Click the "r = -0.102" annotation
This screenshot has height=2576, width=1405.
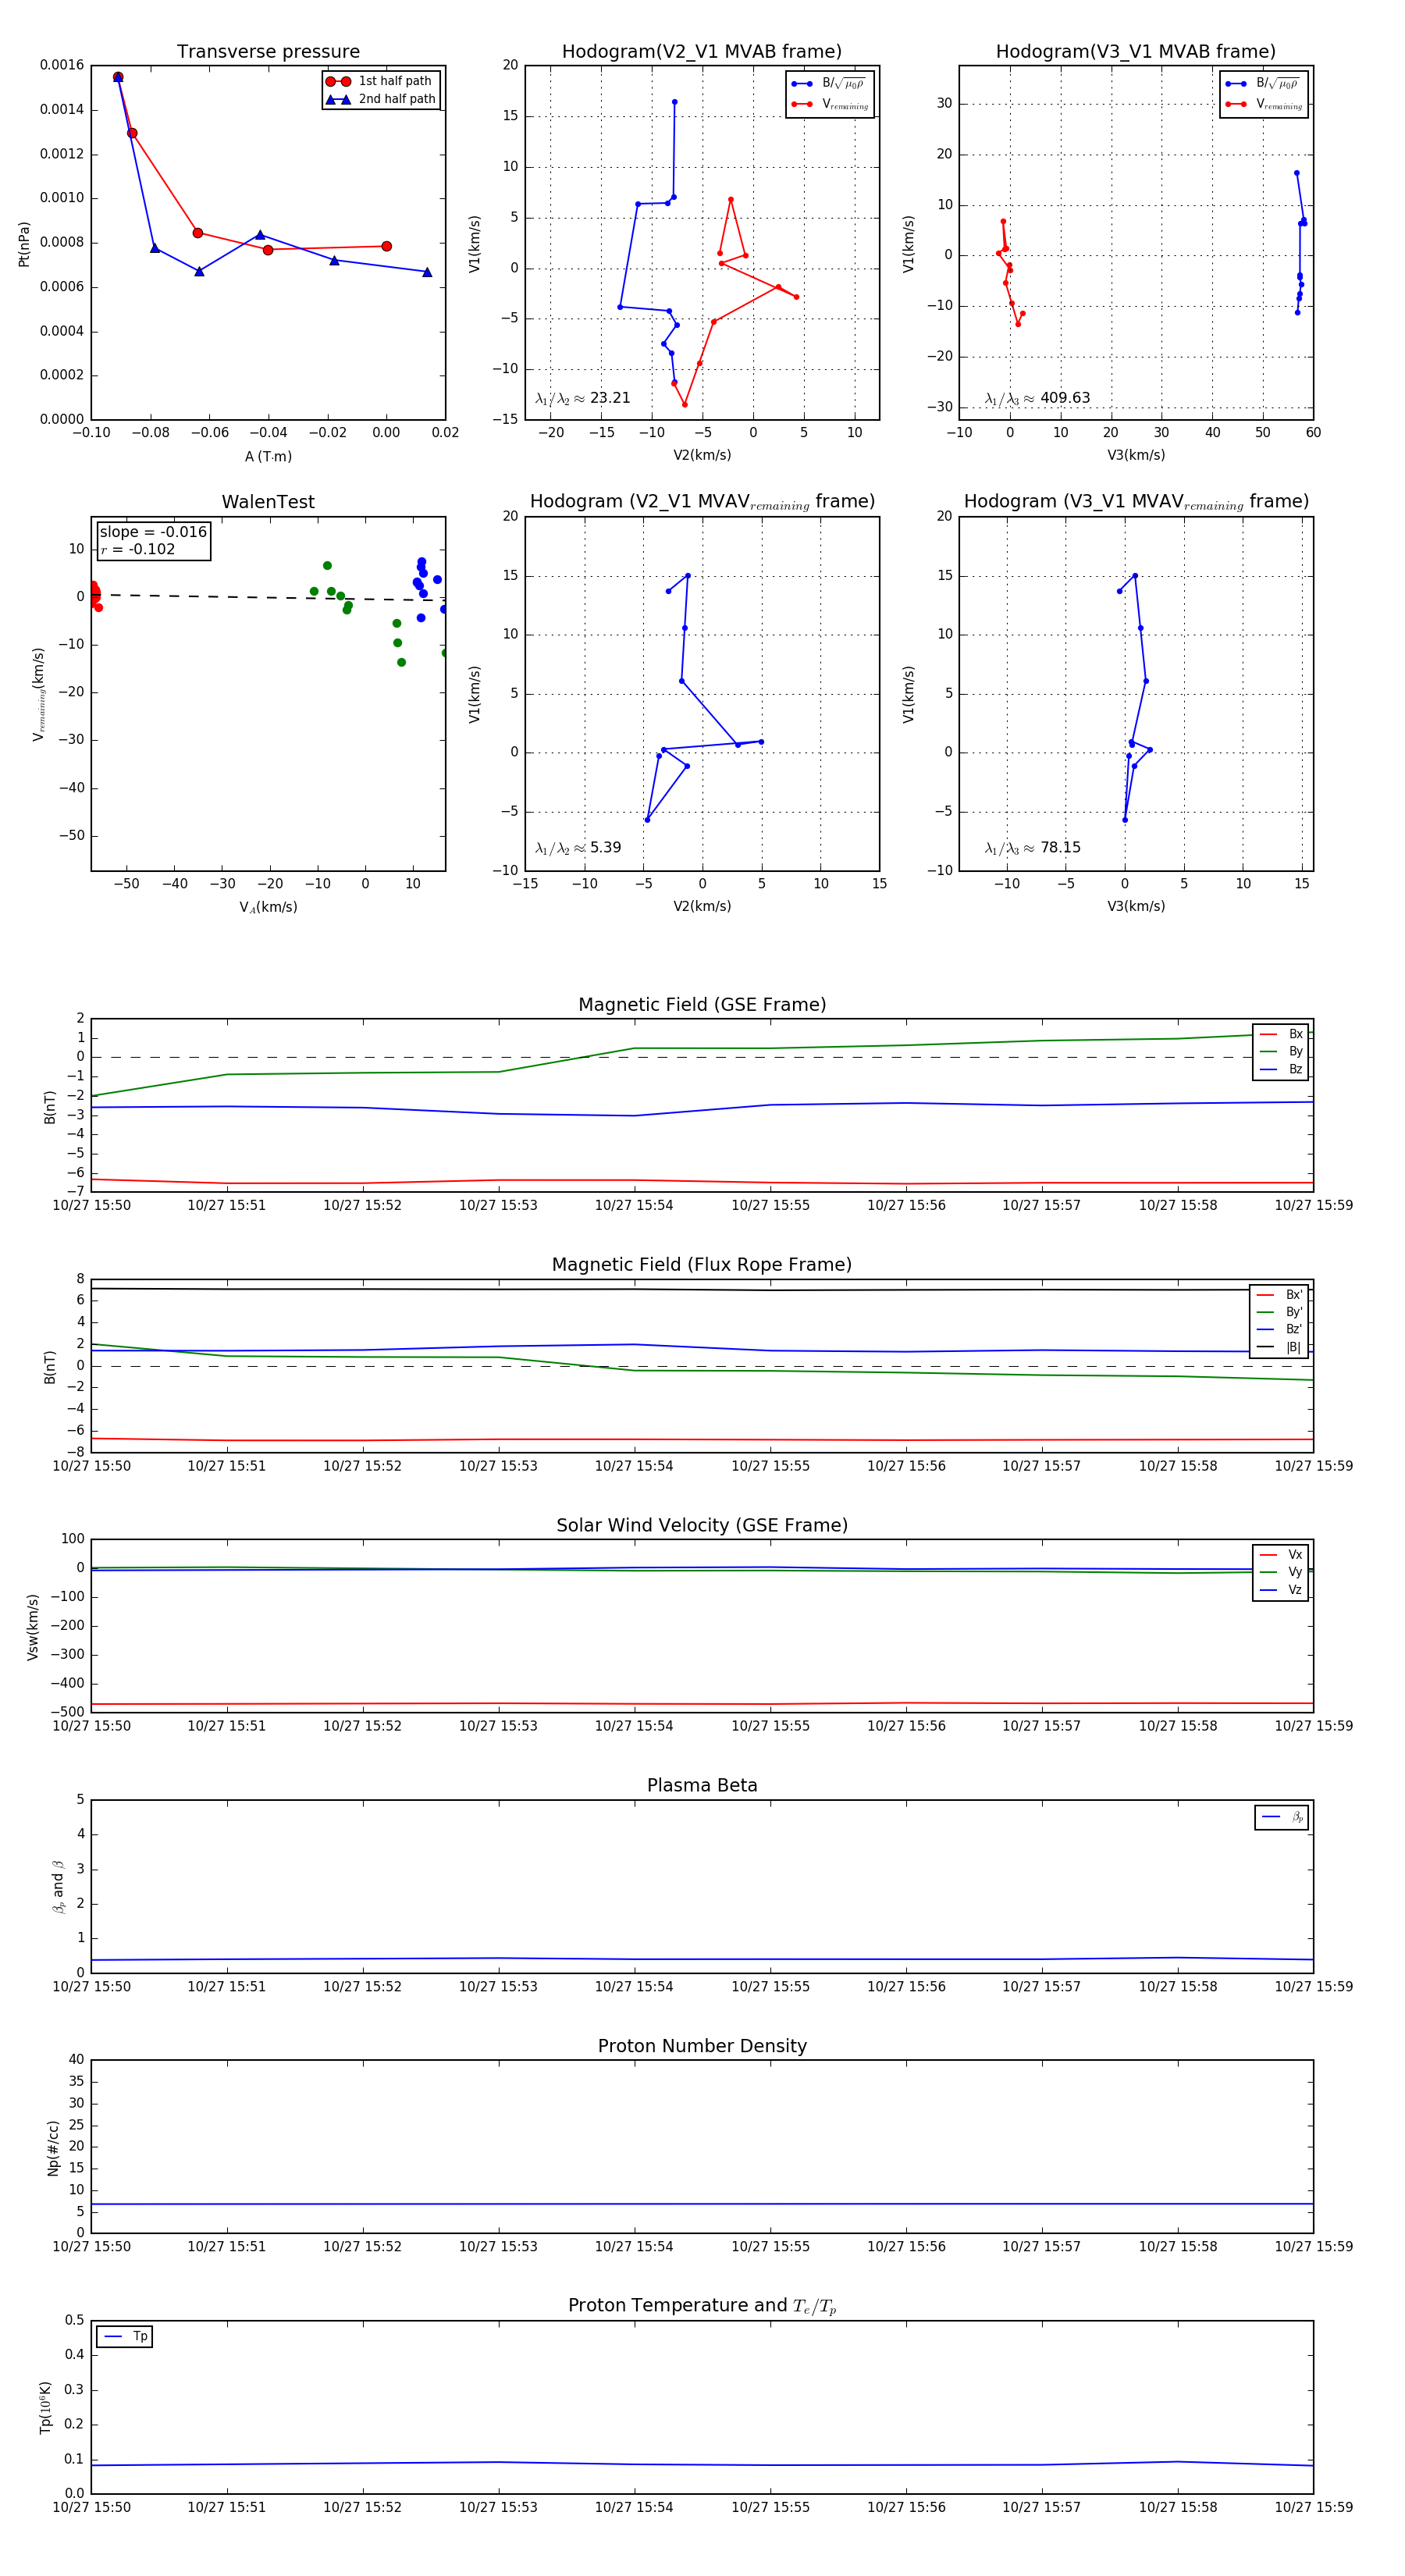(138, 549)
